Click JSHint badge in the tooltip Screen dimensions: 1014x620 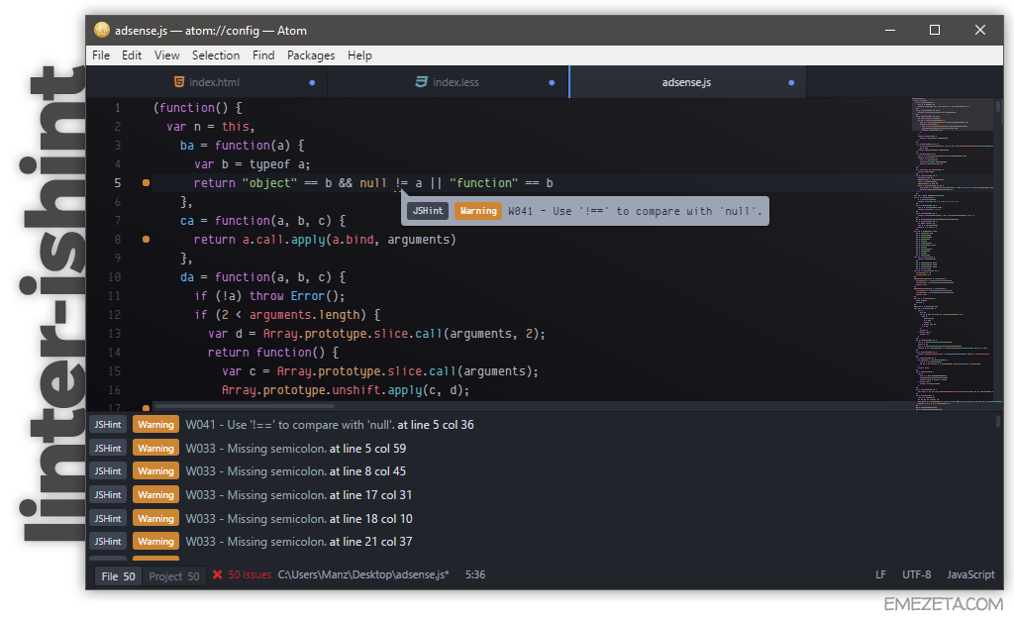(428, 211)
